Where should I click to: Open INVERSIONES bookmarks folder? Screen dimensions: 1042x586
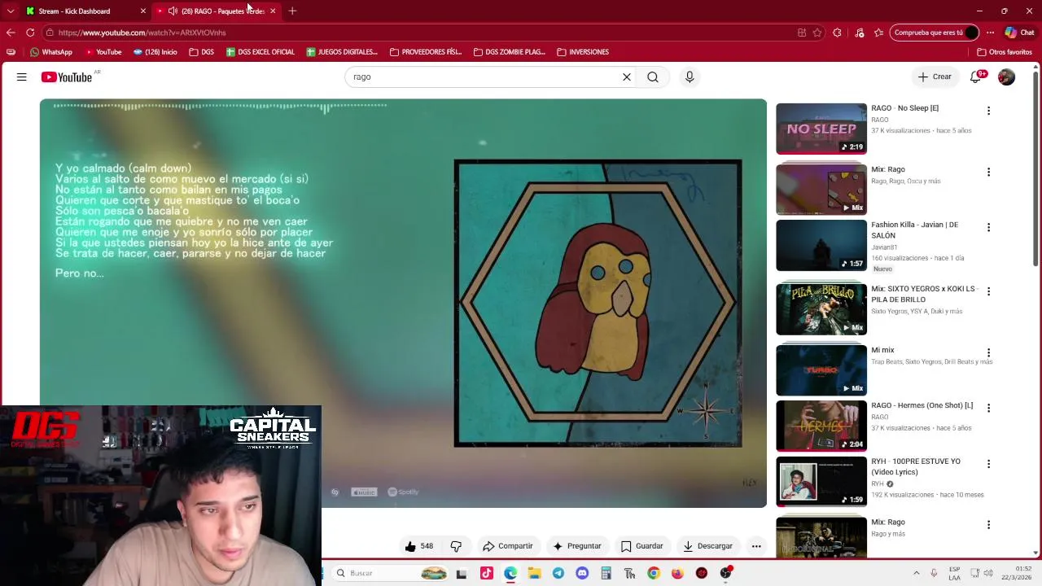583,52
